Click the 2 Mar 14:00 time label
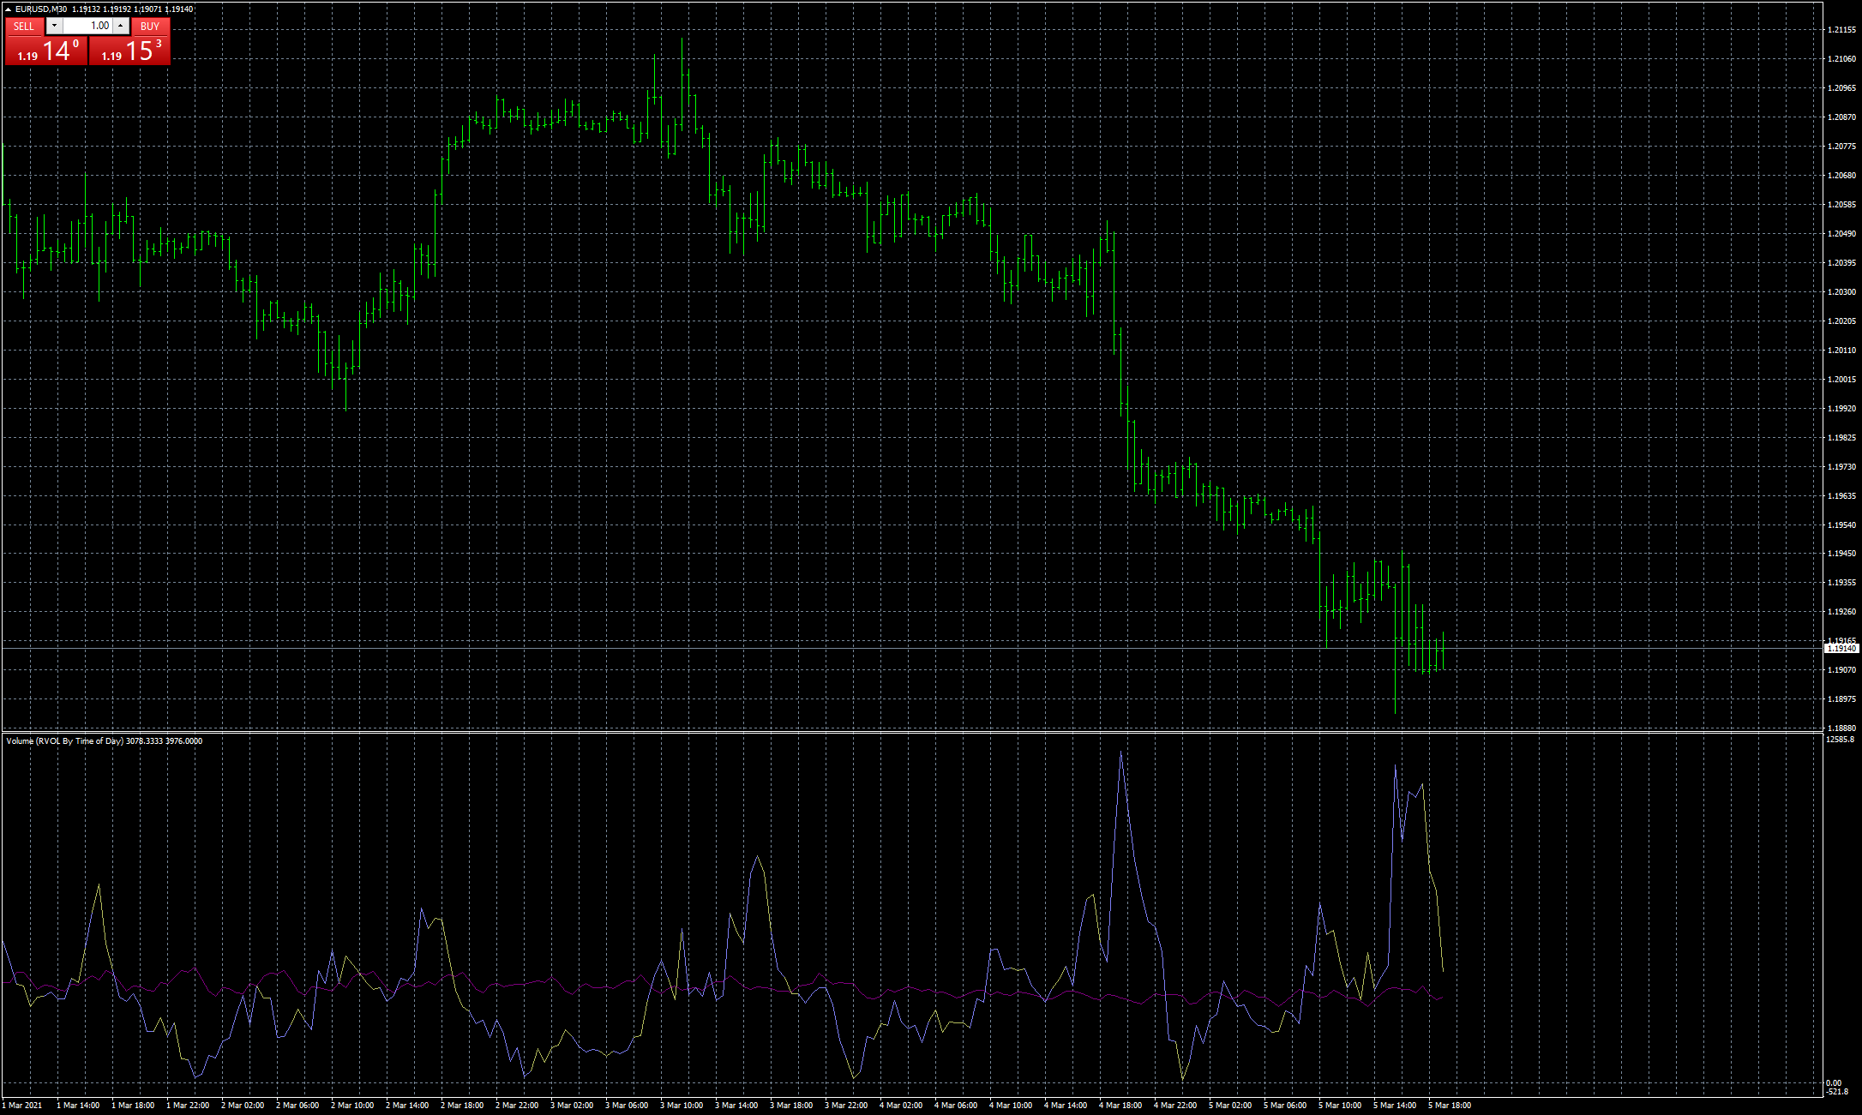 (x=407, y=1106)
